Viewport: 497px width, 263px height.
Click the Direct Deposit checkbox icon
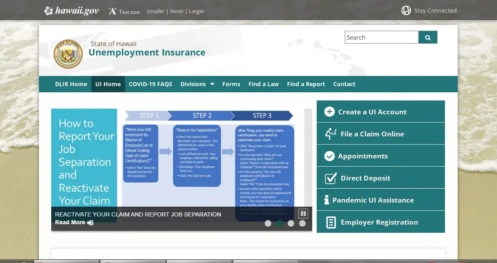330,178
